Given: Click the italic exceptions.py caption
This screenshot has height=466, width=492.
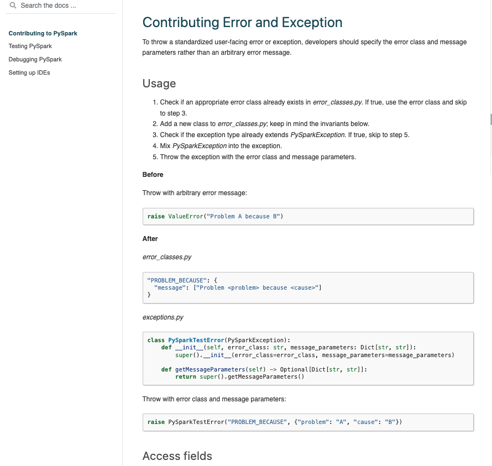Looking at the screenshot, I should (163, 317).
